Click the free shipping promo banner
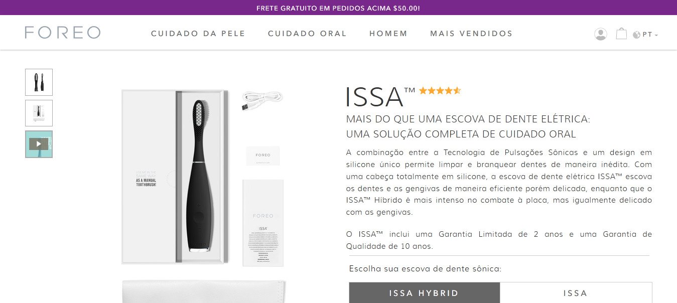 [x=338, y=8]
